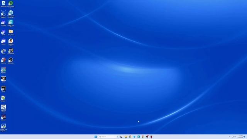
Task: Open the raspberry icon on the taskbar
Action: click(151, 137)
